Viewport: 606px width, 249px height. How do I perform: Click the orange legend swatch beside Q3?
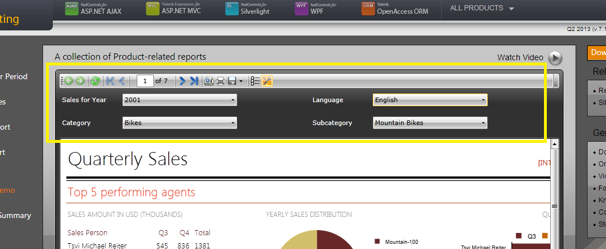tap(545, 236)
